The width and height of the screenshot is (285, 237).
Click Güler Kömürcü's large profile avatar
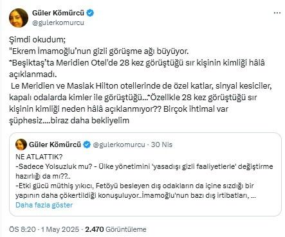tap(19, 18)
